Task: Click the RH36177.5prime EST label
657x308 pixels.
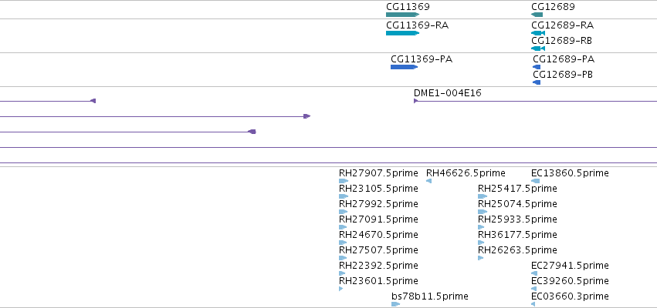Action: (517, 234)
